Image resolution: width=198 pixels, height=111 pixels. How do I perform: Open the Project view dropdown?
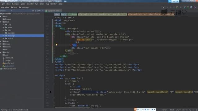[11, 11]
